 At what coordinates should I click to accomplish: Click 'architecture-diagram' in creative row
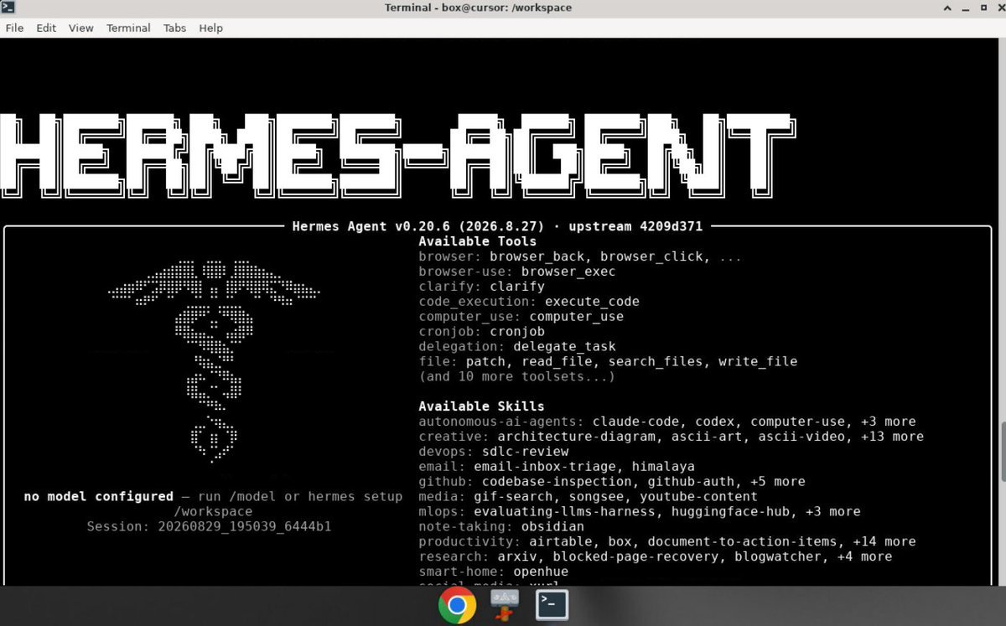coord(576,437)
